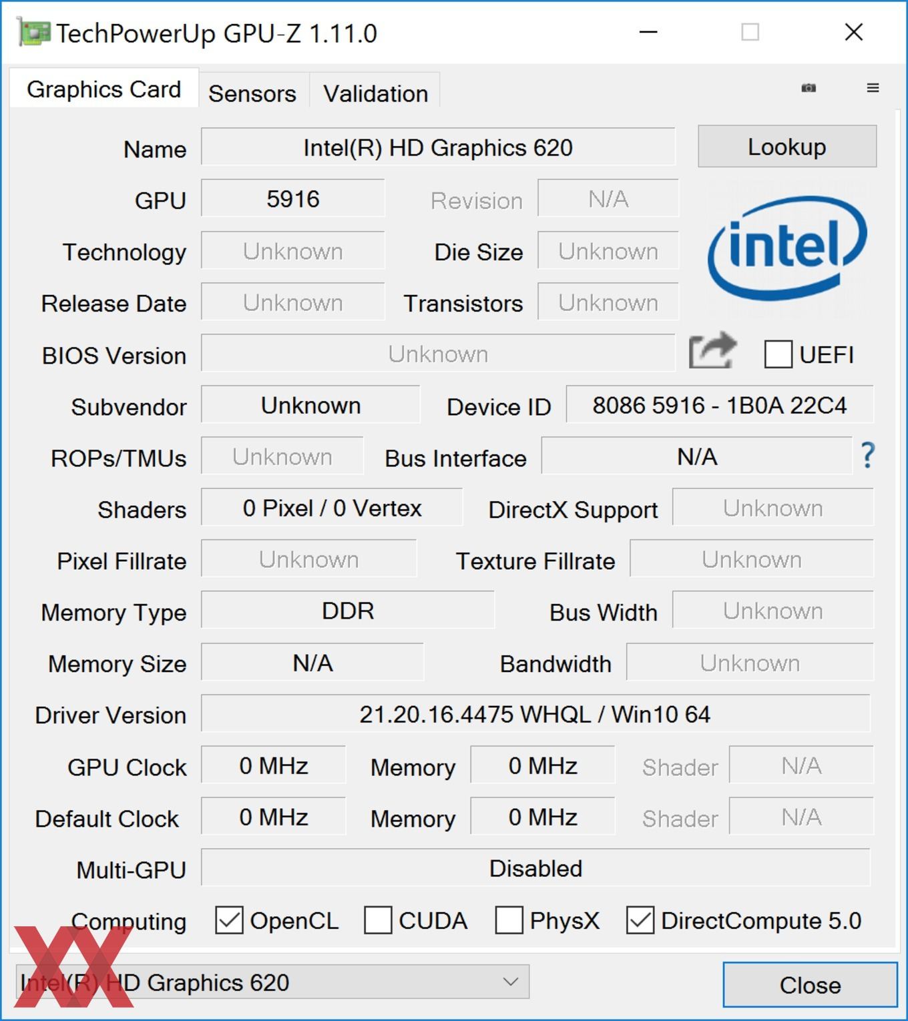Click the Default Clock 0 MHz field
The image size is (908, 1021).
274,817
